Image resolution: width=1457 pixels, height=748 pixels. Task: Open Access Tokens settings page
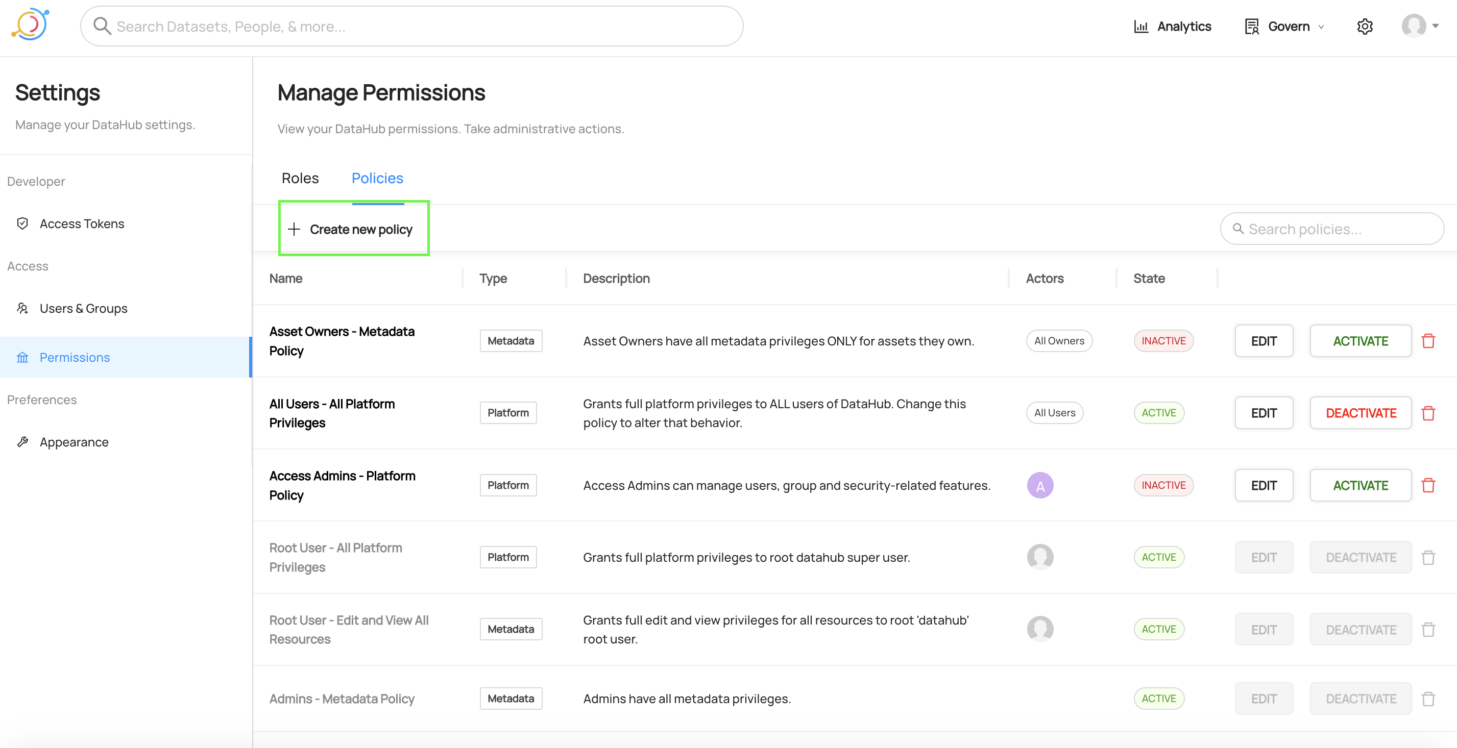coord(82,223)
